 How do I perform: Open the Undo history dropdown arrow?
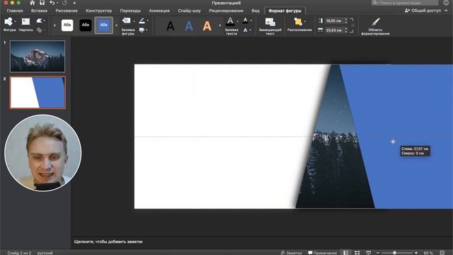click(x=57, y=3)
